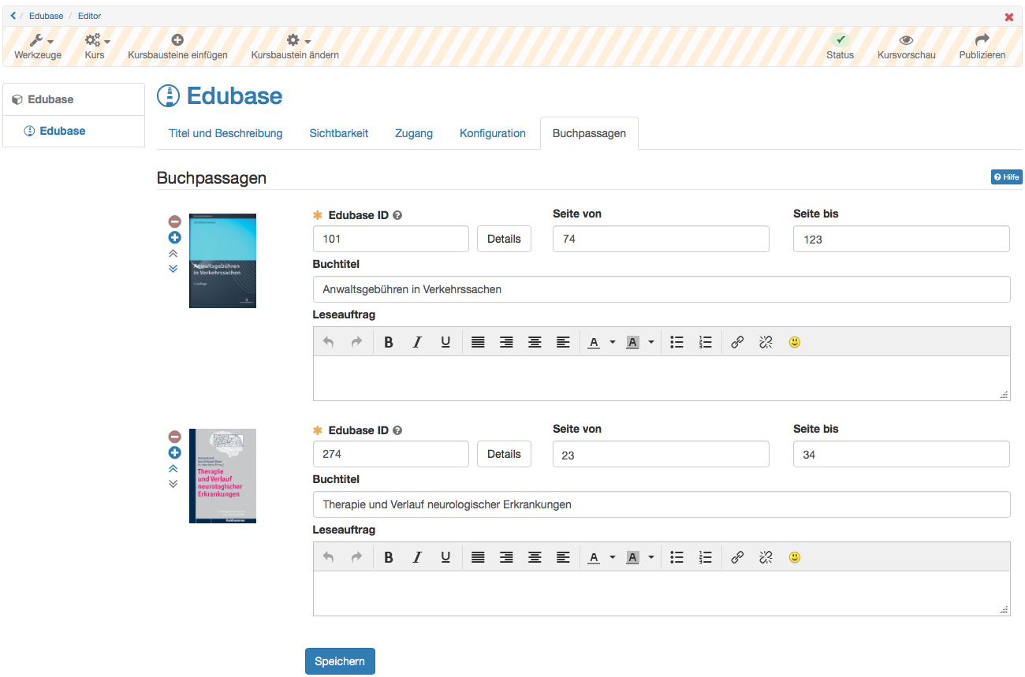Apply a numbered list in the first Leseauftrag
The height and width of the screenshot is (677, 1025).
click(x=705, y=341)
